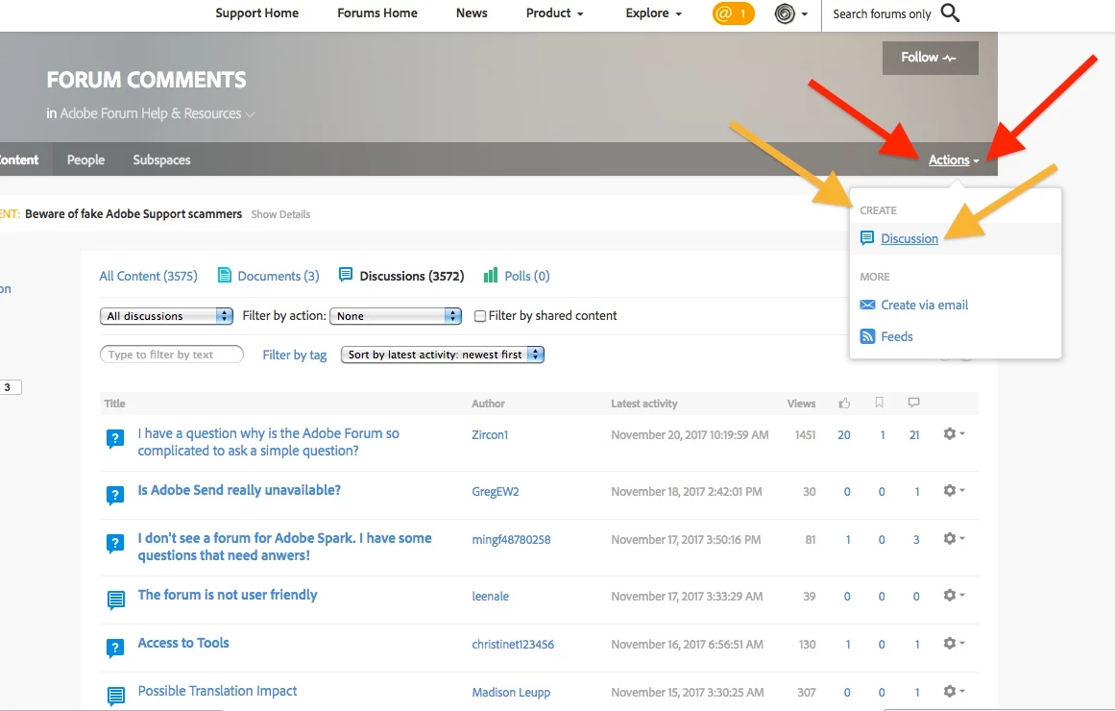Choose Discussion from the Create menu
The height and width of the screenshot is (711, 1115).
[x=909, y=238]
